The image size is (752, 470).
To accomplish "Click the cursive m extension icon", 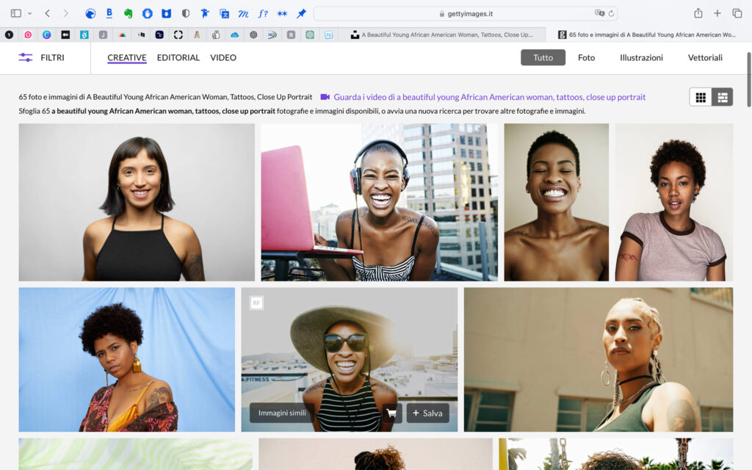I will tap(243, 13).
